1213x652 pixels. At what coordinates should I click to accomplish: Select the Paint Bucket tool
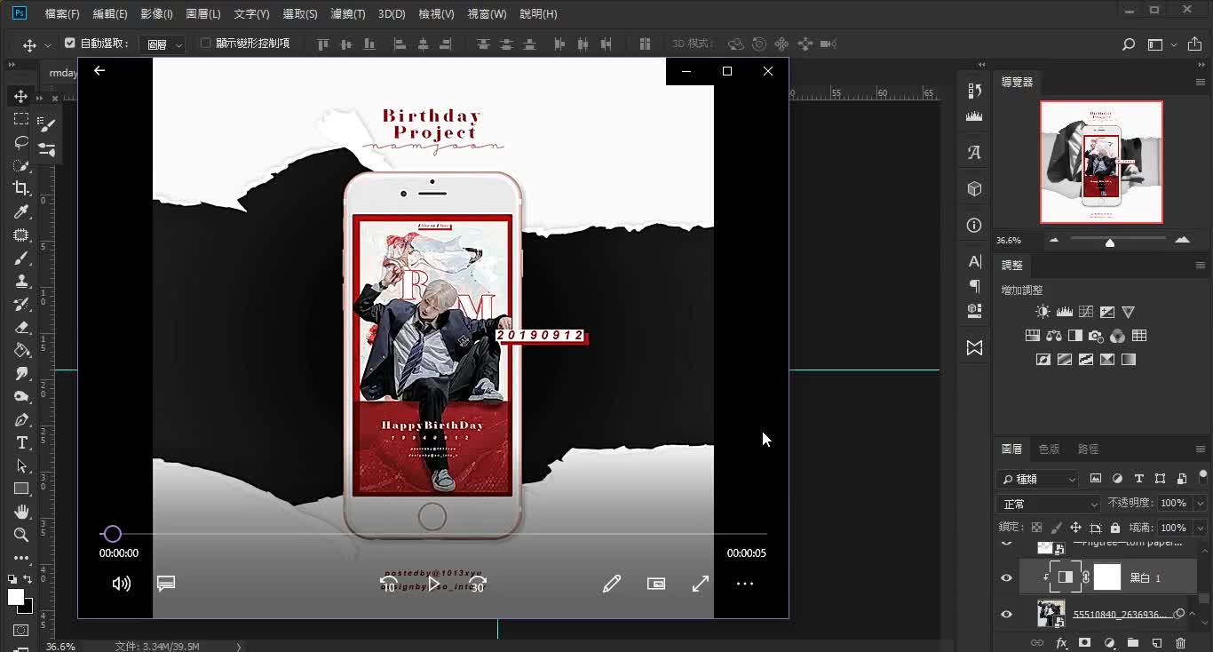[21, 350]
